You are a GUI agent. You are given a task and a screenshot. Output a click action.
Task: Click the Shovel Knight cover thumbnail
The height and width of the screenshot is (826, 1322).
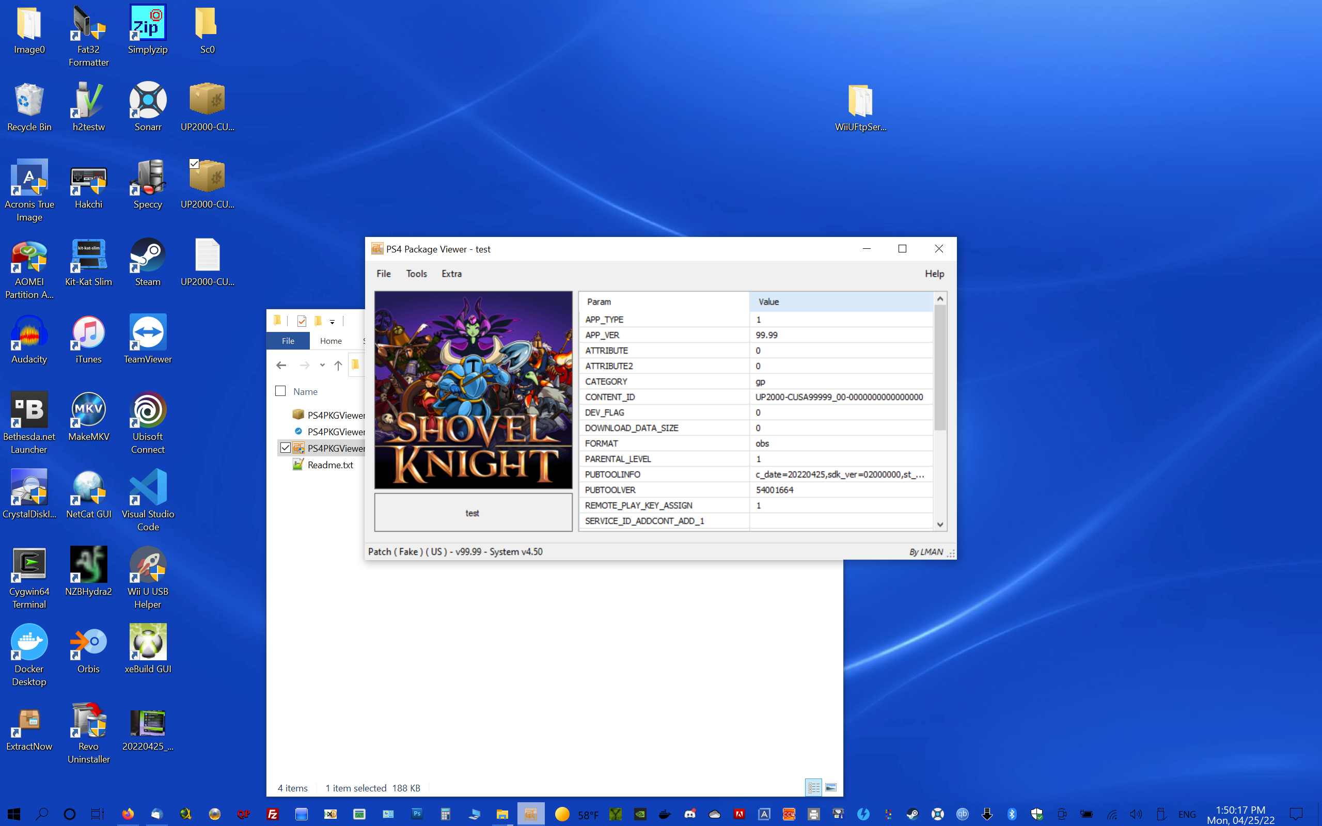coord(473,390)
